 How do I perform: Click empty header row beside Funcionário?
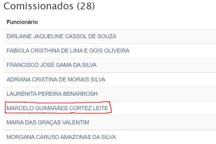127,22
